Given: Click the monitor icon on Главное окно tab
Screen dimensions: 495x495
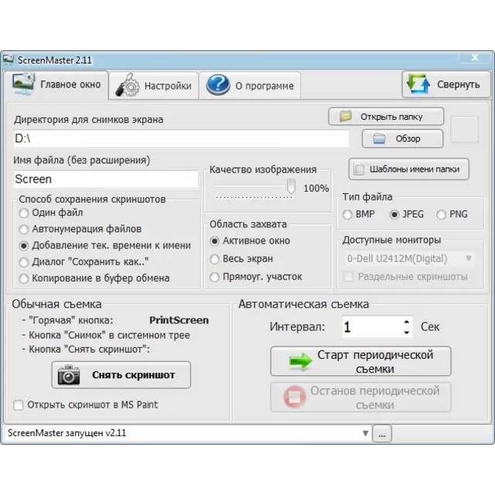Looking at the screenshot, I should click(24, 84).
